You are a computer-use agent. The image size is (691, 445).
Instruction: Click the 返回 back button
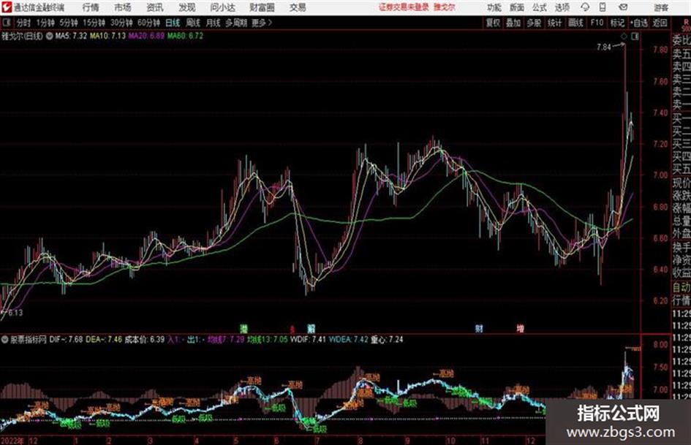660,23
